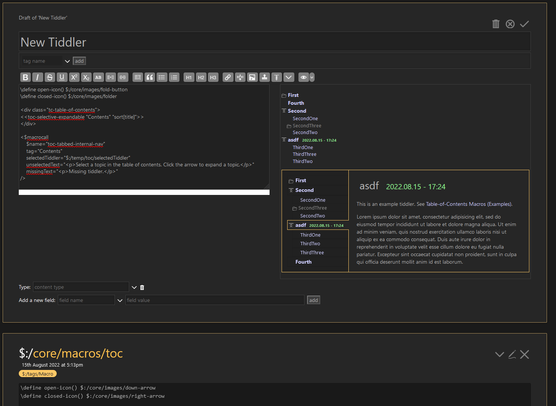The height and width of the screenshot is (406, 556).
Task: Open preview type dropdown beside eye
Action: [x=312, y=77]
